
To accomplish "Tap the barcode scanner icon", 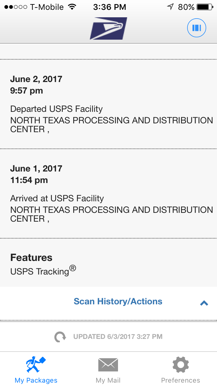I will (197, 28).
